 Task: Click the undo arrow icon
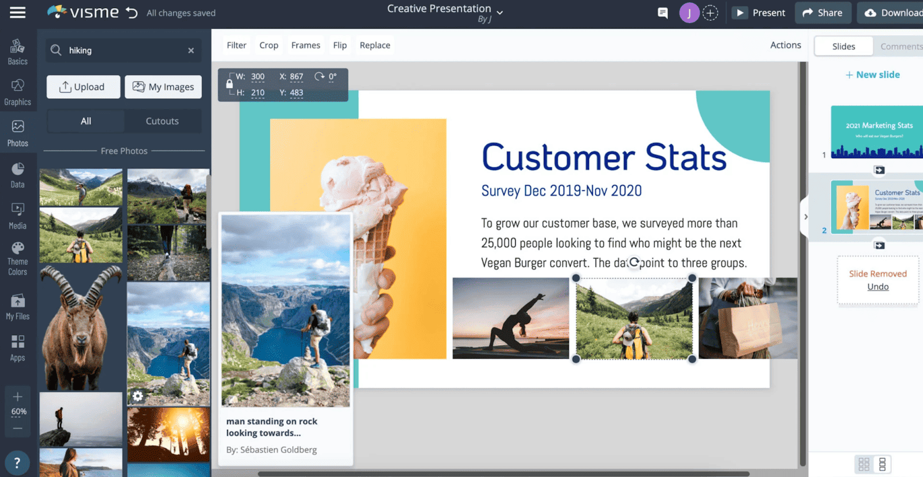pos(132,13)
